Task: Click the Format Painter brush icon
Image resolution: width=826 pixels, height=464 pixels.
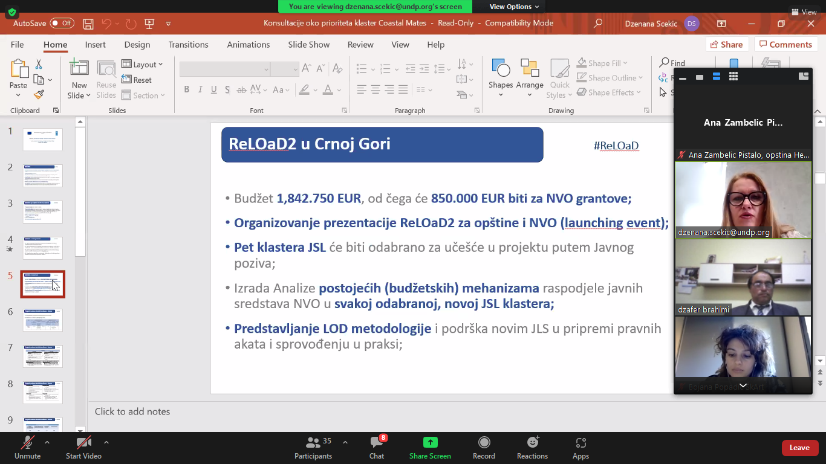Action: click(39, 94)
